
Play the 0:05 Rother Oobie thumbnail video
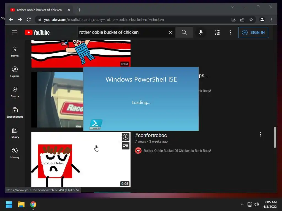tap(81, 160)
